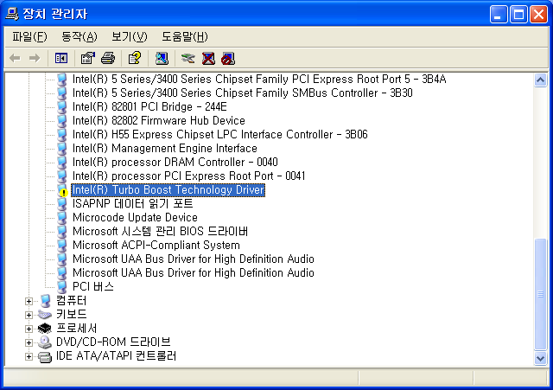Select the 키보드 category label
The height and width of the screenshot is (390, 553).
click(71, 315)
